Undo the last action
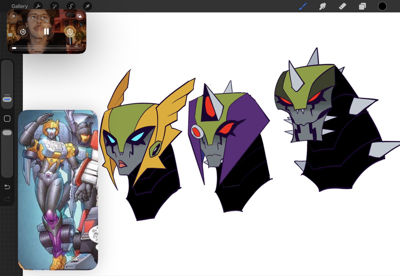 7,187
